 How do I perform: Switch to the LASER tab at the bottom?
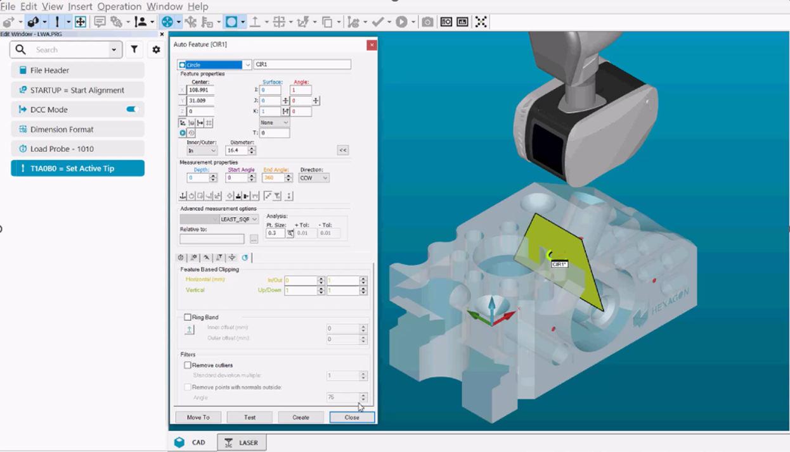[x=242, y=442]
